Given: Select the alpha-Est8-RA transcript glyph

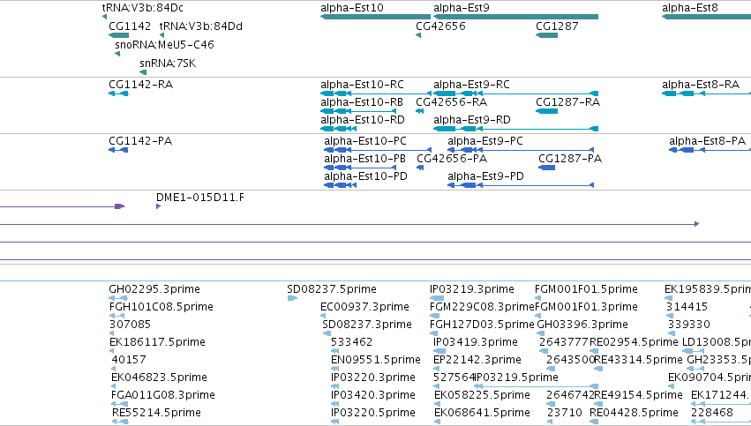Looking at the screenshot, I should coord(707,93).
